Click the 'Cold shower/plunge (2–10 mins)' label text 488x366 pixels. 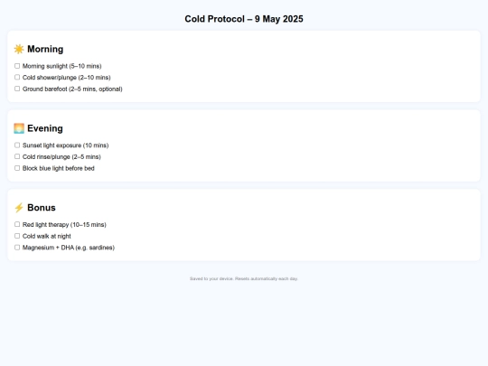pos(67,78)
